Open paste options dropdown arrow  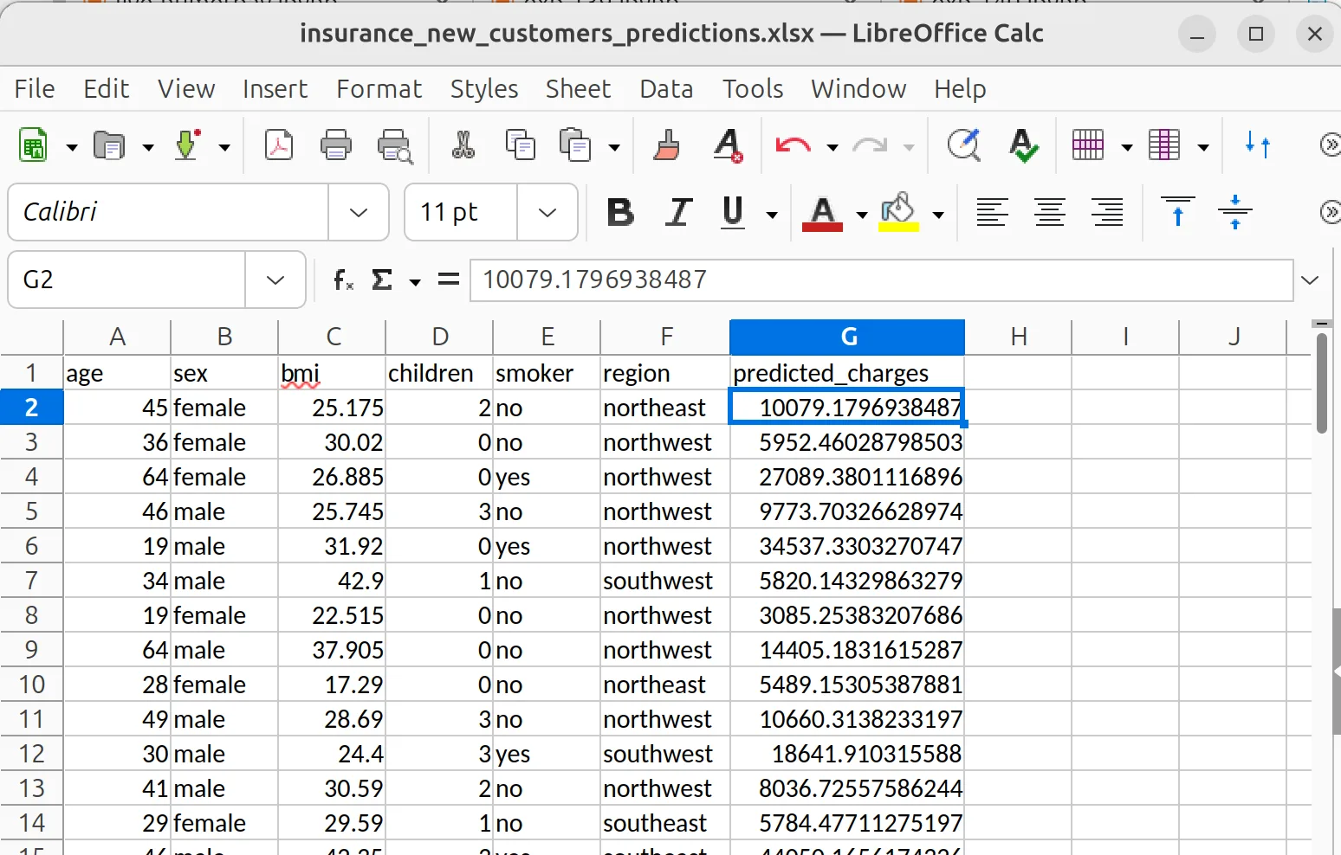click(614, 147)
